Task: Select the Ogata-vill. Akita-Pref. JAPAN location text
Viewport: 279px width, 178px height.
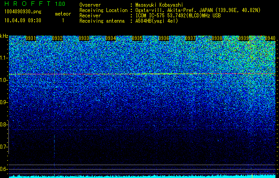Action: click(x=198, y=10)
